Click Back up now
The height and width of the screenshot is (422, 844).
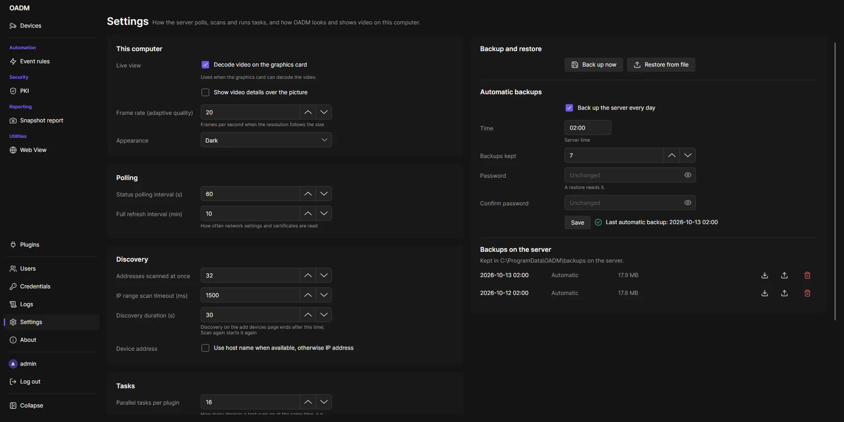click(594, 65)
